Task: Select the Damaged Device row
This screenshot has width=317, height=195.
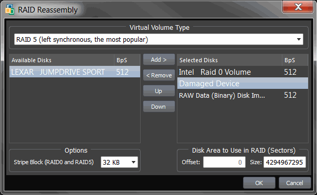Action: (242, 84)
